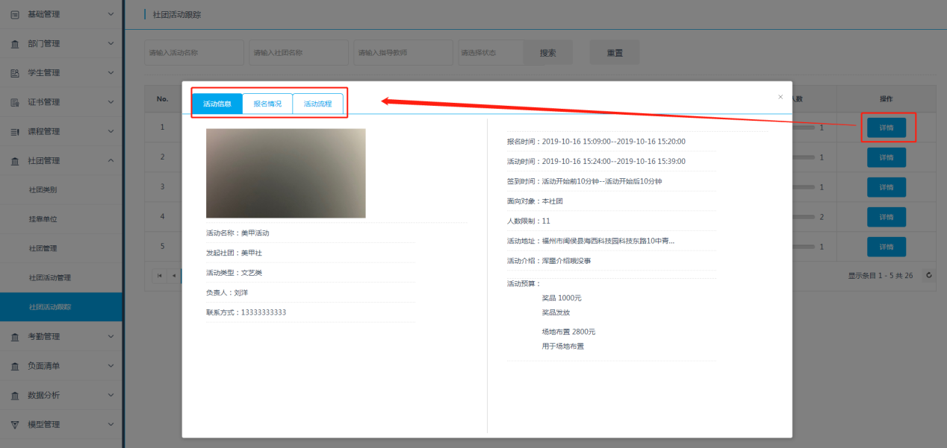This screenshot has width=947, height=448.
Task: Switch to the 报名情况 tab
Action: (x=267, y=104)
